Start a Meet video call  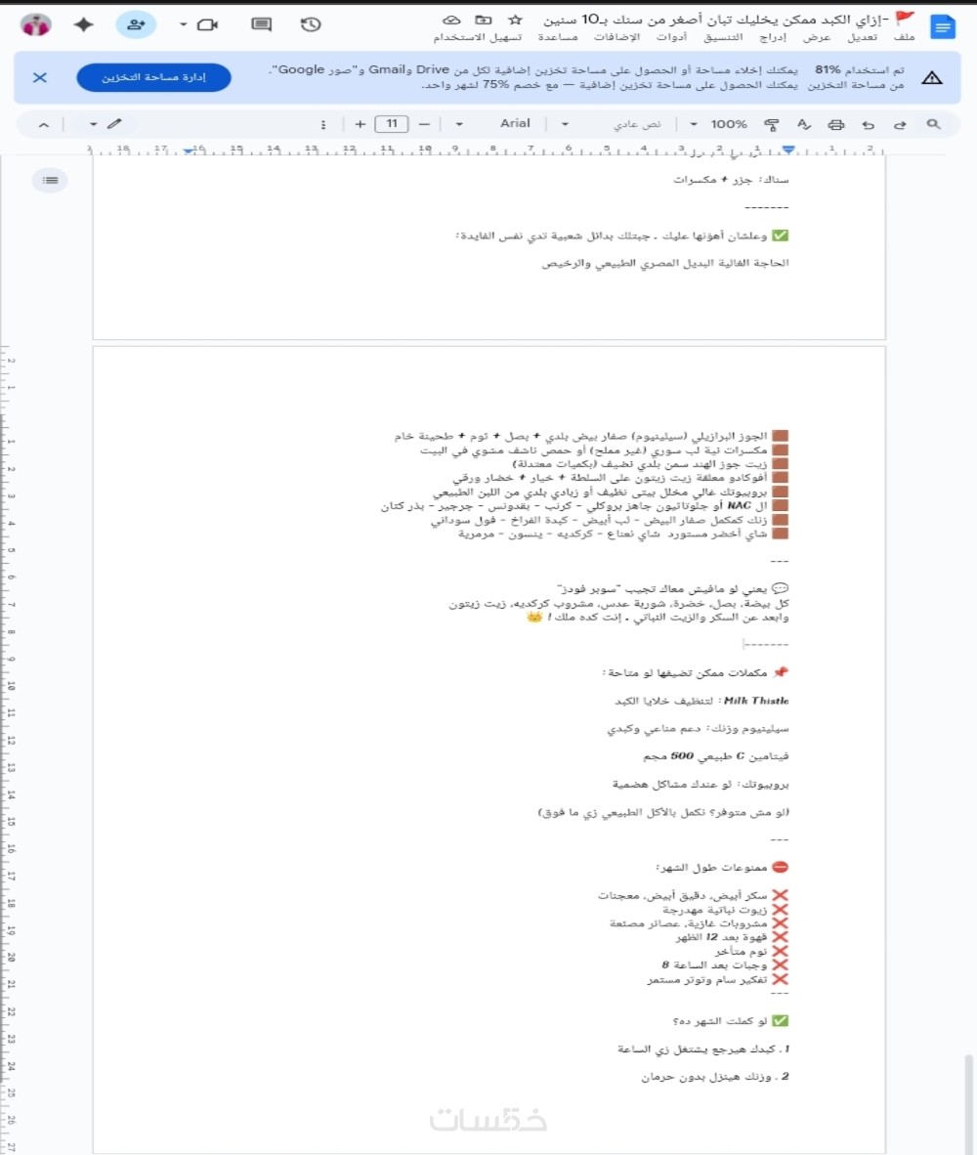pos(208,24)
